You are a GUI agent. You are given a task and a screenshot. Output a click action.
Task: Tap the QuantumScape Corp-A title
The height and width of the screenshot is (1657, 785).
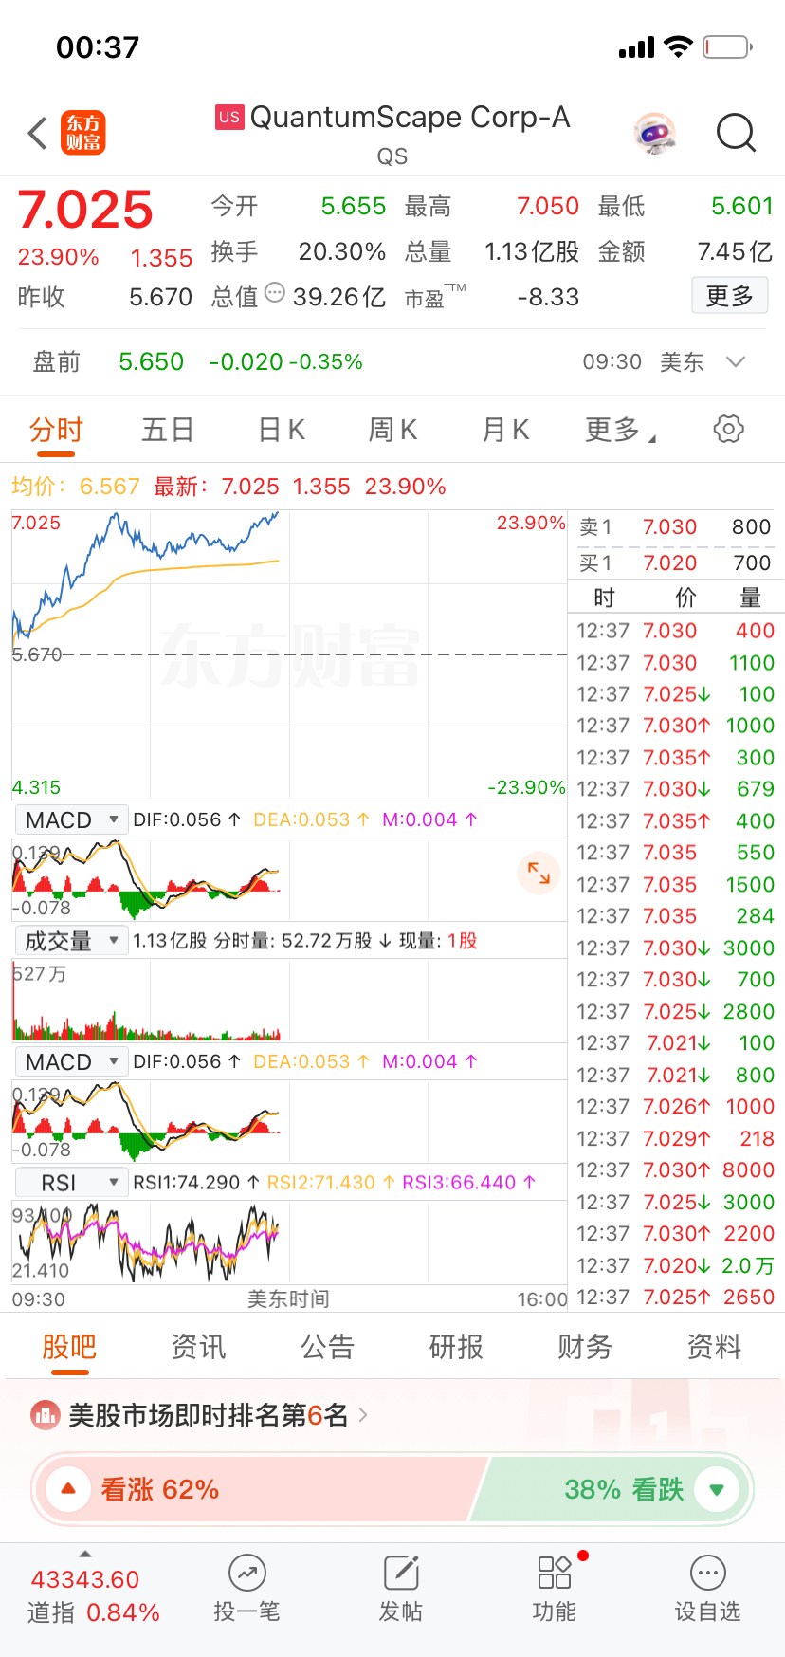point(410,117)
